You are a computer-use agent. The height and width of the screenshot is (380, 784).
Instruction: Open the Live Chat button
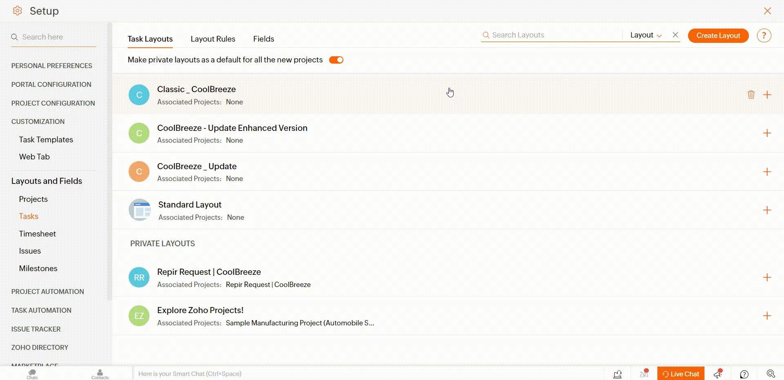681,373
